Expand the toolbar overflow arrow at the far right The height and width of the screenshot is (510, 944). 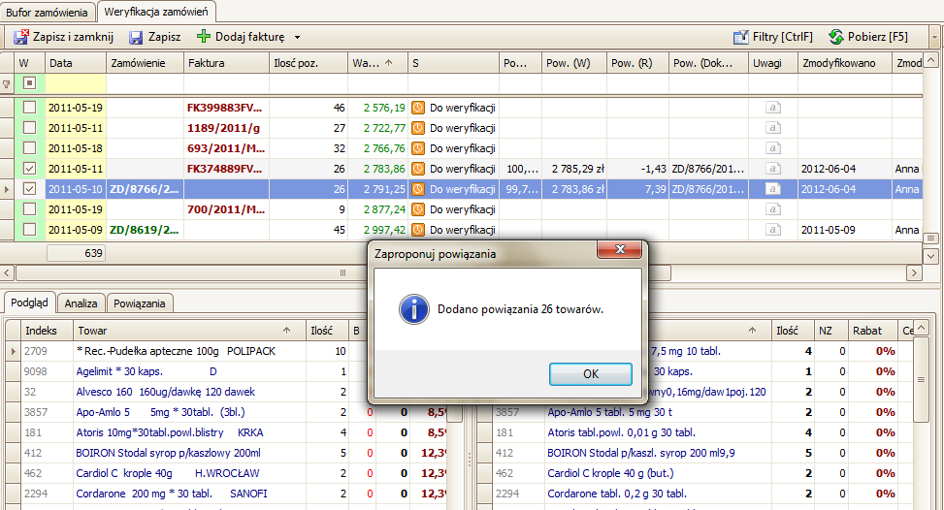coord(935,37)
